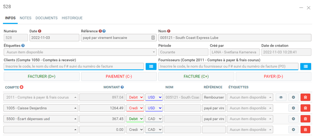Open USD currency dropdown on the 2011 row

coord(154,97)
